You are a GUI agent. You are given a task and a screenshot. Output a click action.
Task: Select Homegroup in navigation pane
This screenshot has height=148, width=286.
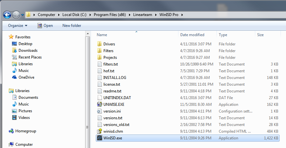(26, 131)
